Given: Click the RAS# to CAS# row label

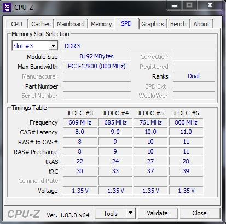Looking at the screenshot, I should [38, 142].
